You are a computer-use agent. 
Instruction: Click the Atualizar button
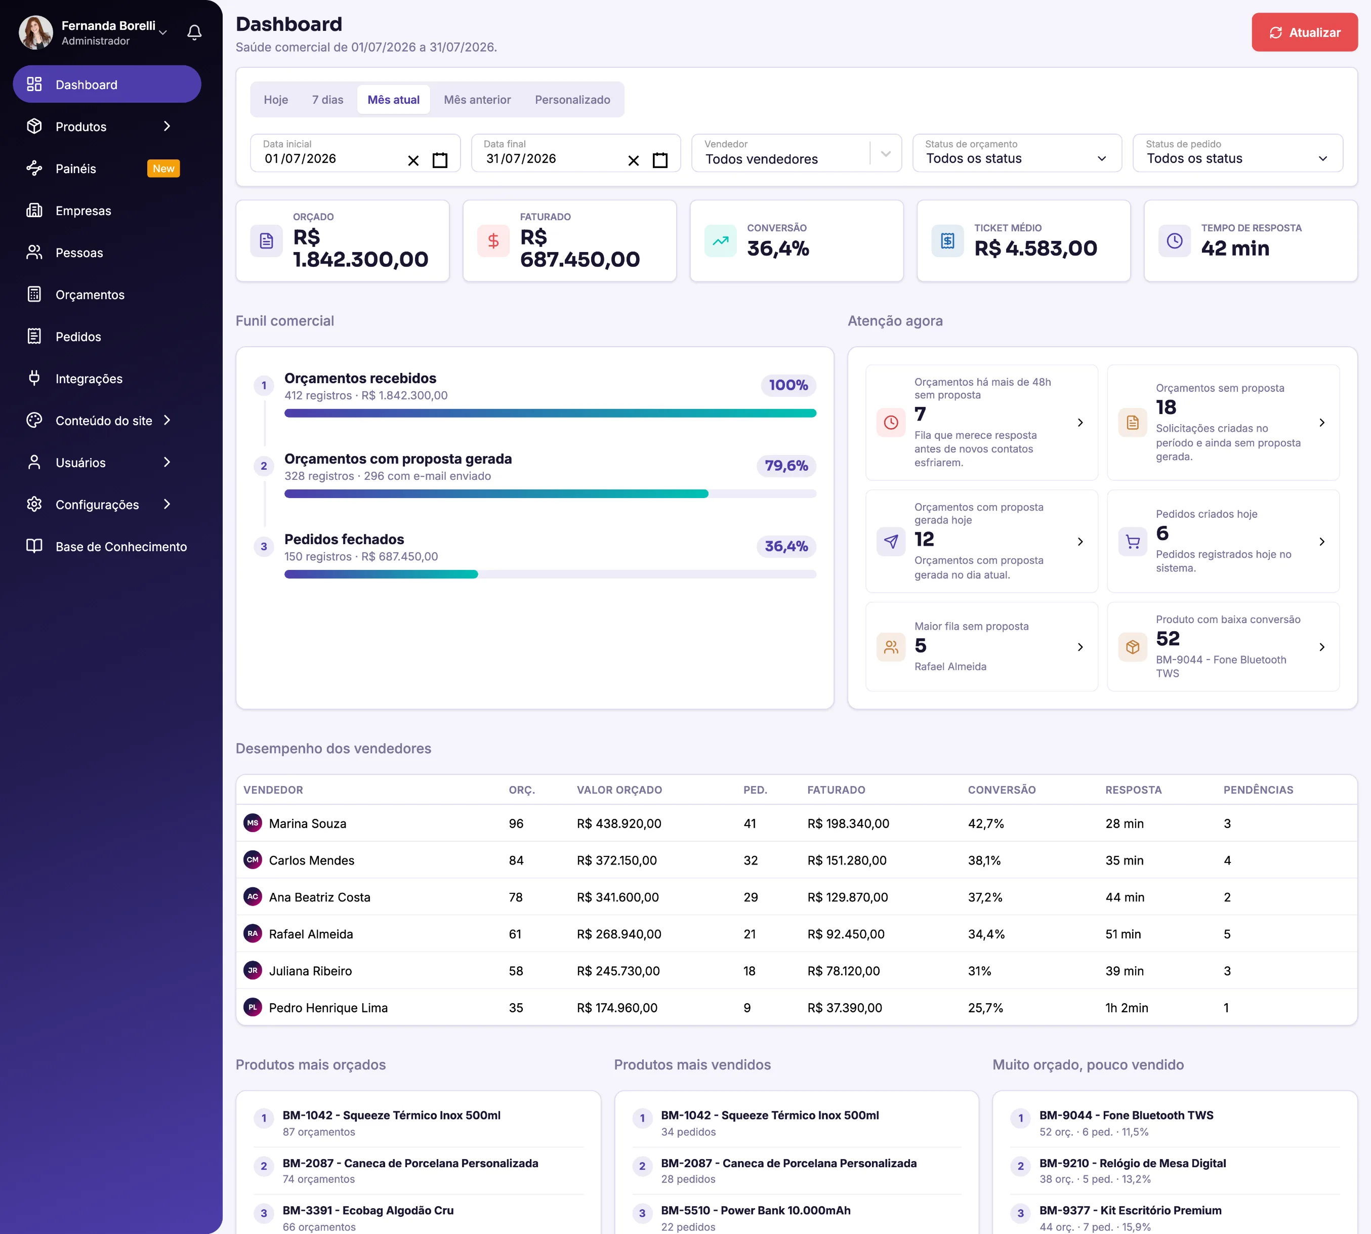pos(1304,32)
